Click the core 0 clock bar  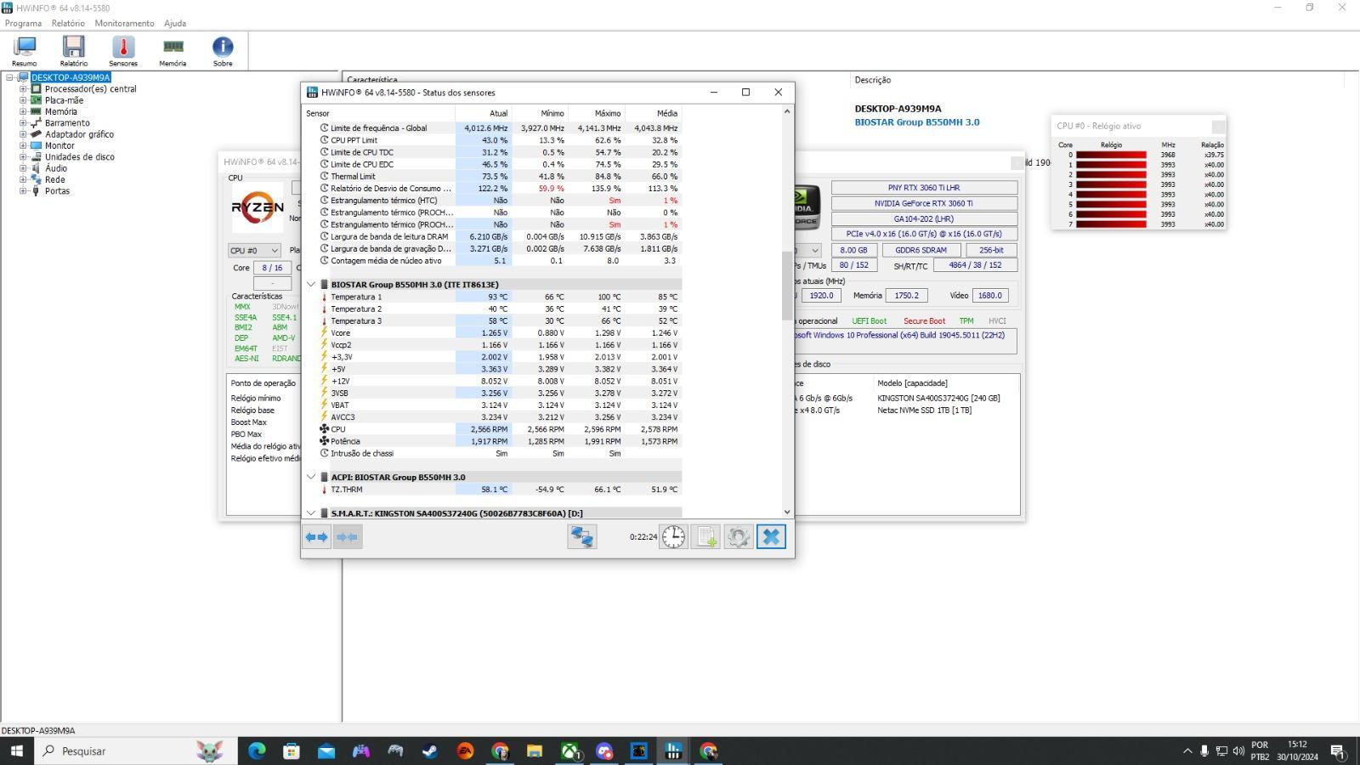coord(1111,155)
